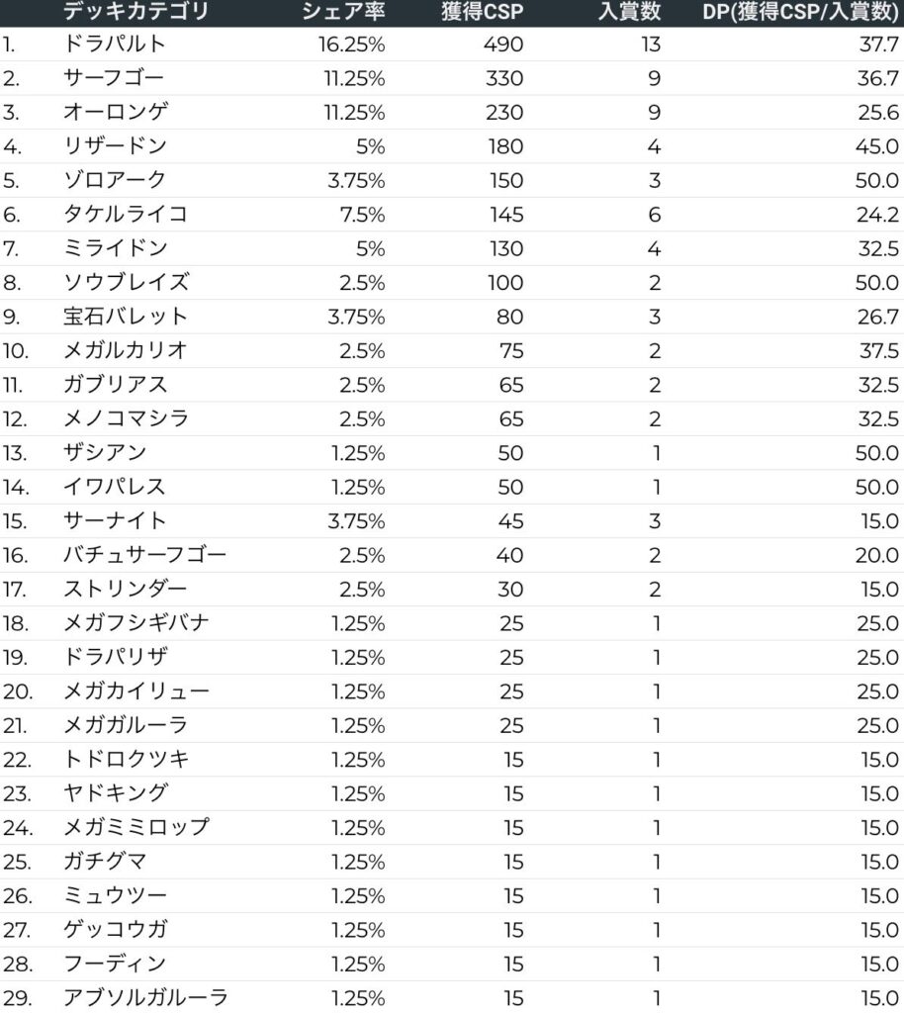Screen dimensions: 904x1013
Task: Click the ドラパルト deck name
Action: (x=114, y=45)
